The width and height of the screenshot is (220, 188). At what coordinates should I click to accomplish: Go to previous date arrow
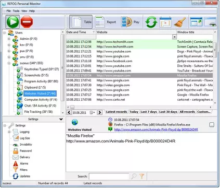69,112
